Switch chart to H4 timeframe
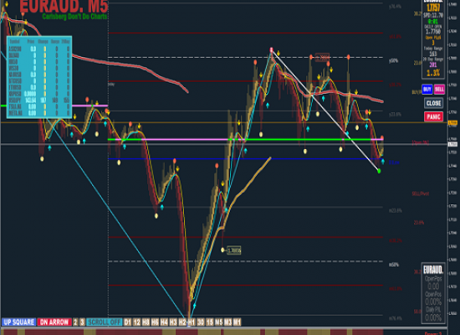The height and width of the screenshot is (335, 460). pos(164,322)
